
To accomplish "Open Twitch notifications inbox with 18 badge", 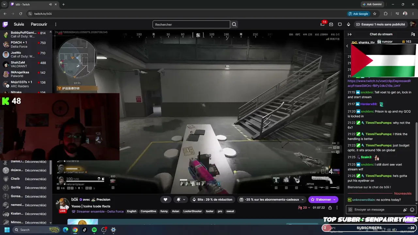I will coord(322,24).
